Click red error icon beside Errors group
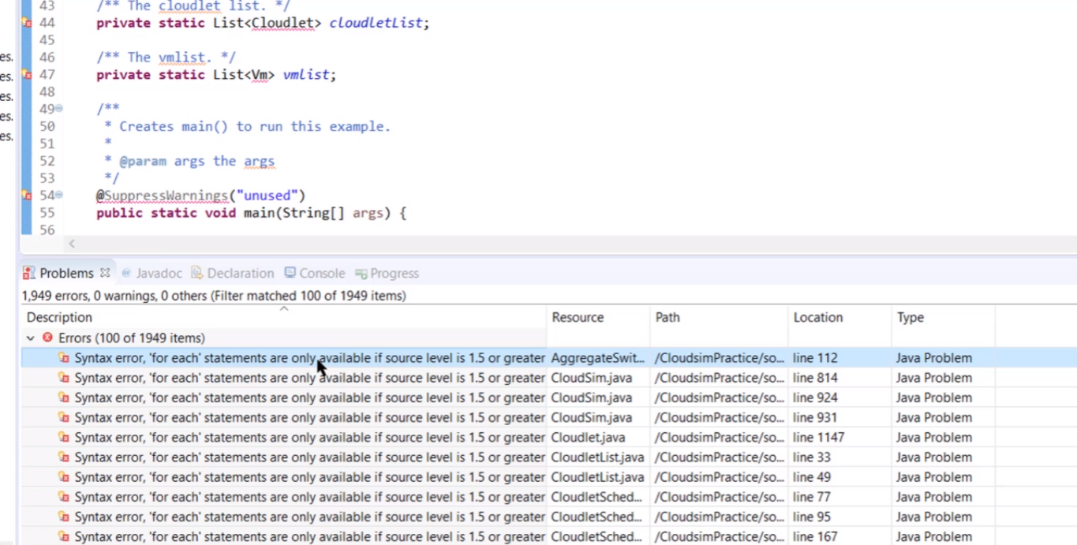The width and height of the screenshot is (1077, 545). click(49, 338)
